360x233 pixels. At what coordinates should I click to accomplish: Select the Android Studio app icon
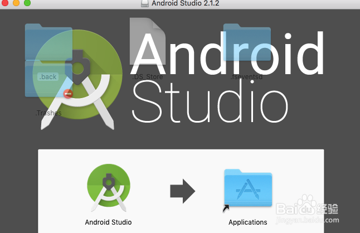[108, 188]
